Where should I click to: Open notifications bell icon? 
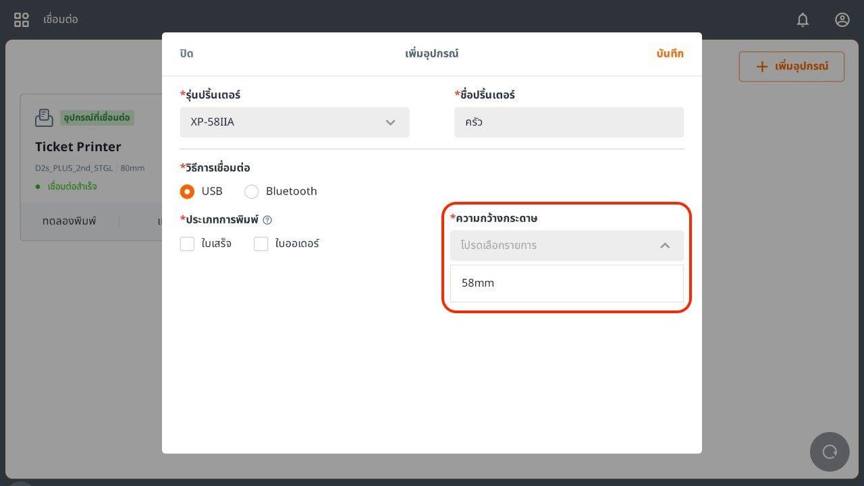pyautogui.click(x=803, y=20)
